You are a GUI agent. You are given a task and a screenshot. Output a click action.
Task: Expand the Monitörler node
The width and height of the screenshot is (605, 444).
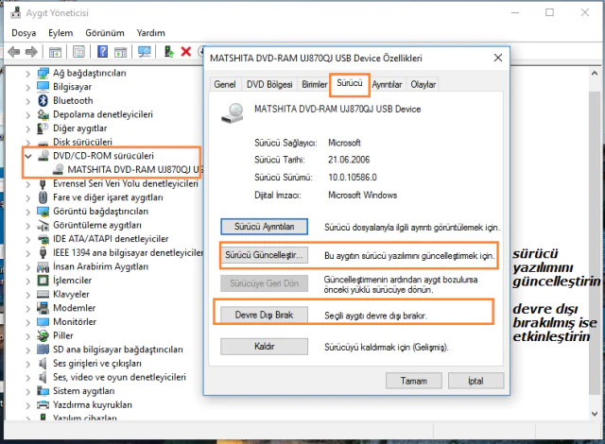27,322
